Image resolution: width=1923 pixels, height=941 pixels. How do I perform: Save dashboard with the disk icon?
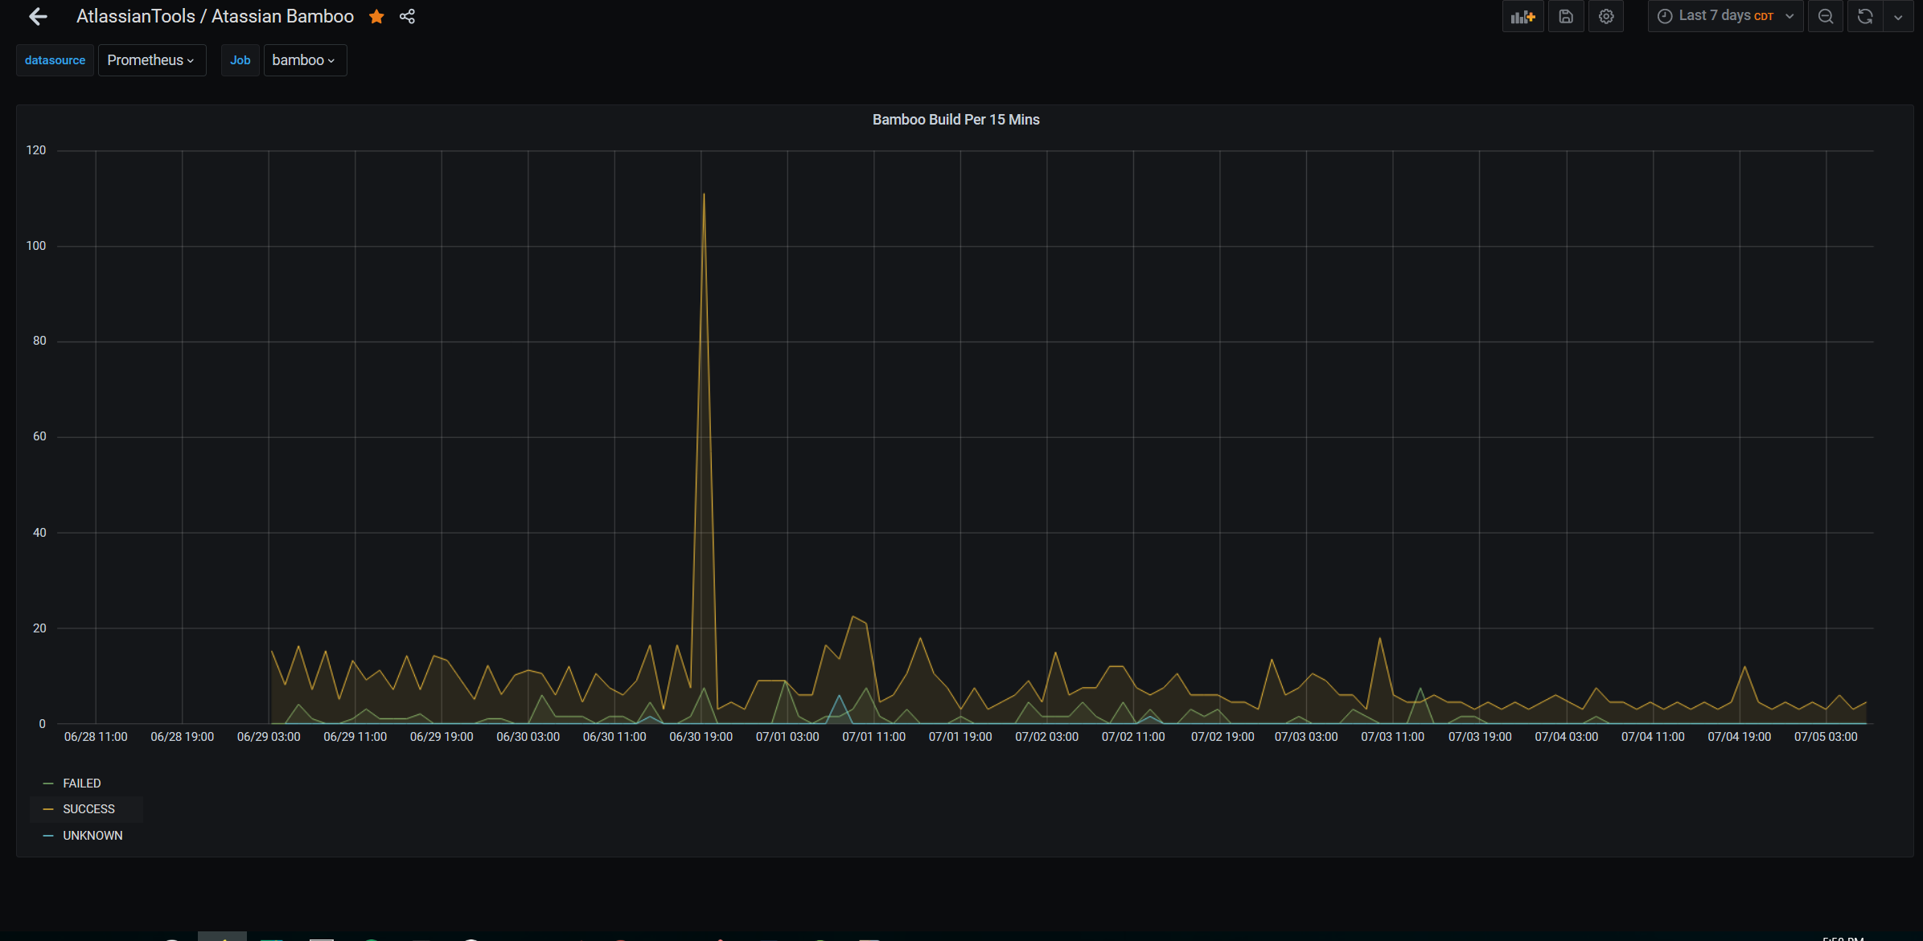(1565, 16)
